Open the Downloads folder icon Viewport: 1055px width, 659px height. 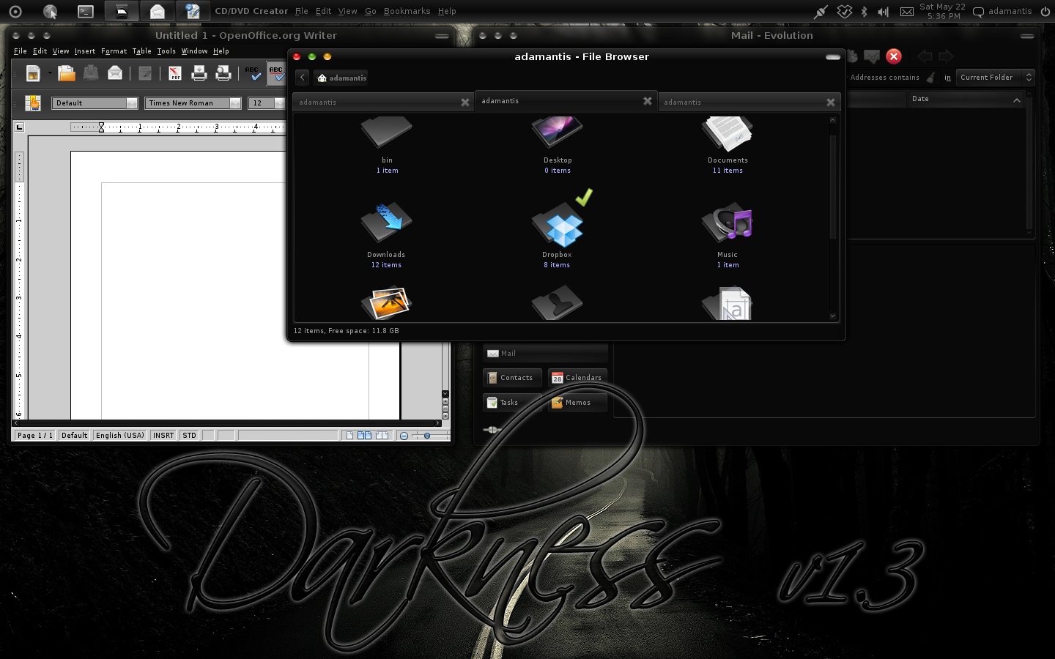tap(386, 223)
